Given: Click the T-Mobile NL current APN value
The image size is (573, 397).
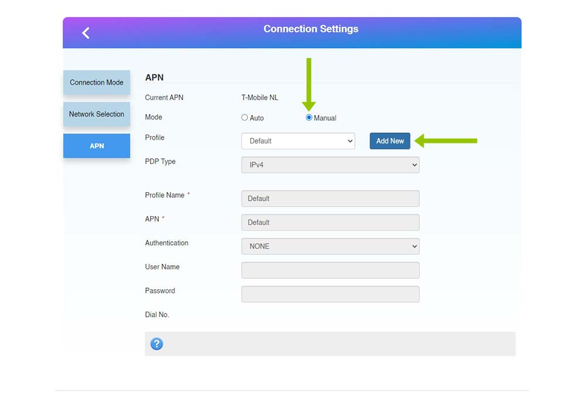Looking at the screenshot, I should click(x=260, y=98).
